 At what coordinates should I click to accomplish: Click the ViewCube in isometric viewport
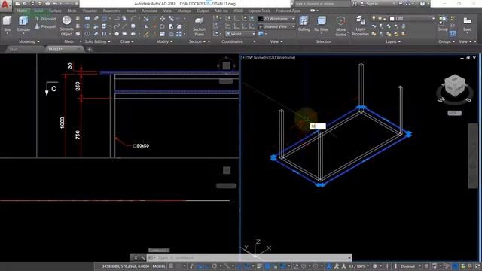(455, 87)
